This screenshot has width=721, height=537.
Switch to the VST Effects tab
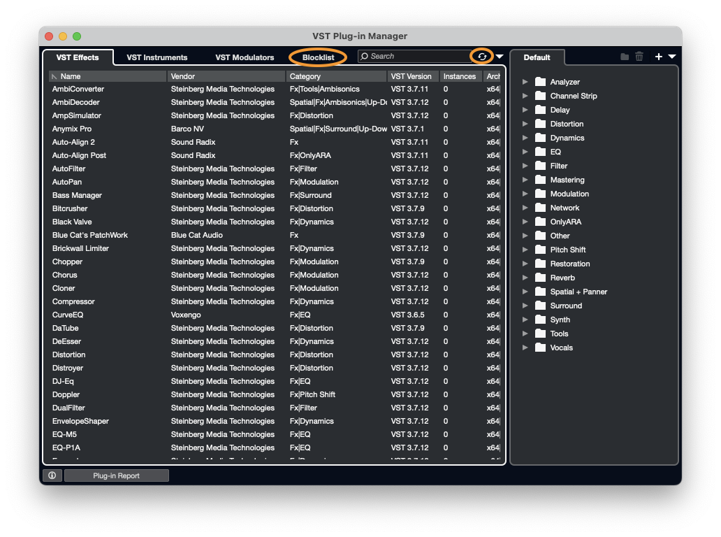tap(78, 57)
